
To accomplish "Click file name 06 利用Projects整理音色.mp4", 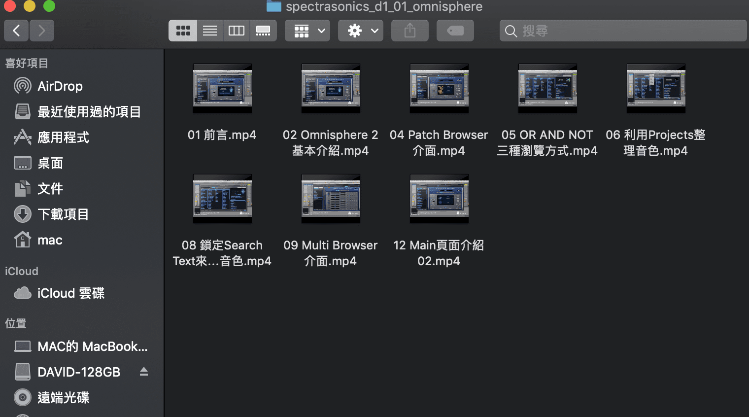I will click(656, 142).
